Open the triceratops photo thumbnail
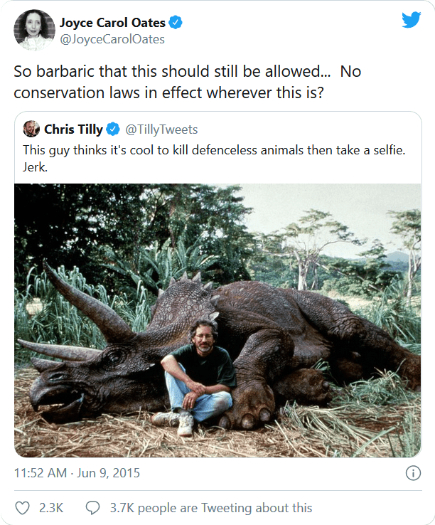Viewport: 435px width, 525px height. tap(217, 320)
